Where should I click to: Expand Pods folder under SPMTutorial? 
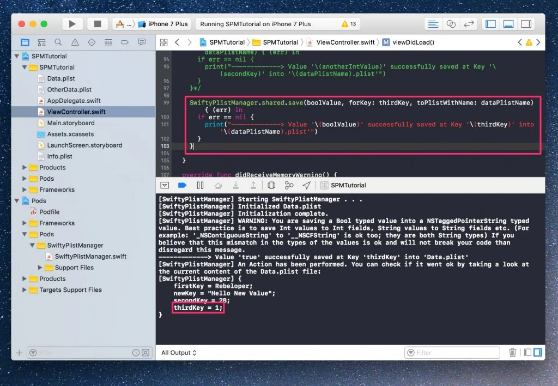point(25,179)
